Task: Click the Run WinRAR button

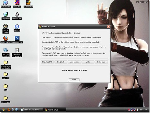Action: pos(47,62)
